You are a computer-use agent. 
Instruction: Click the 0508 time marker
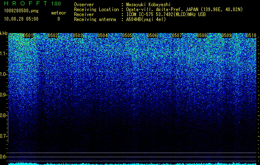(202, 35)
